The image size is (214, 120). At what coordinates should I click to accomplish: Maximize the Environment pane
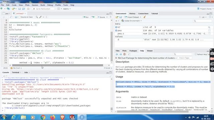[x=211, y=14]
